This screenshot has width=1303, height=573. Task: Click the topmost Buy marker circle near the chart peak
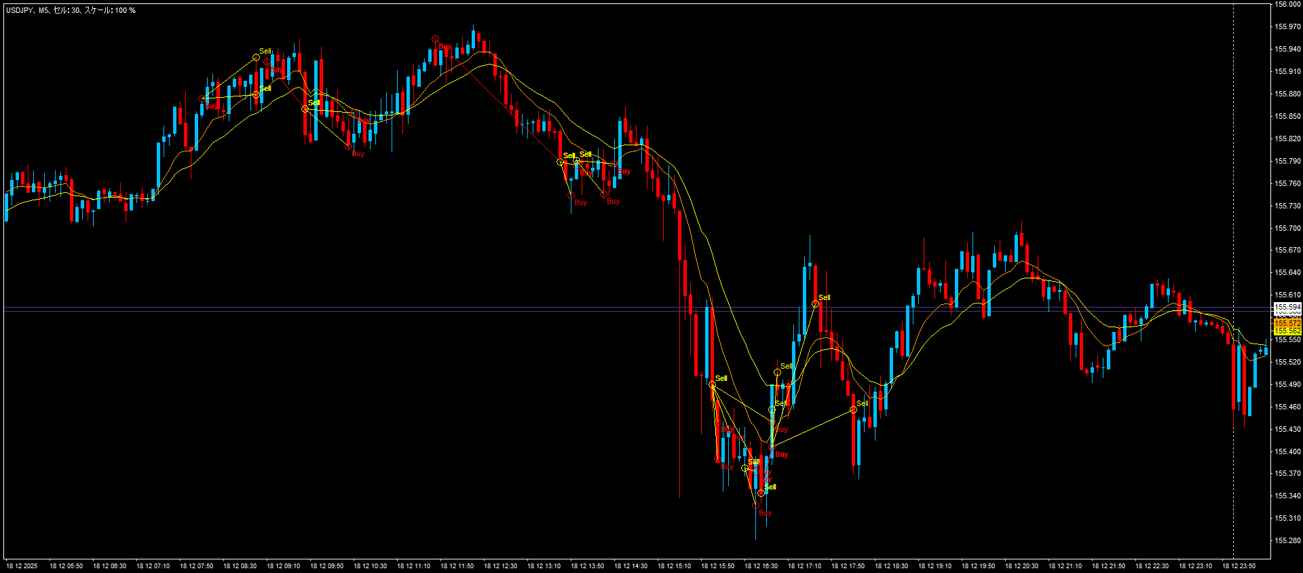(x=435, y=39)
